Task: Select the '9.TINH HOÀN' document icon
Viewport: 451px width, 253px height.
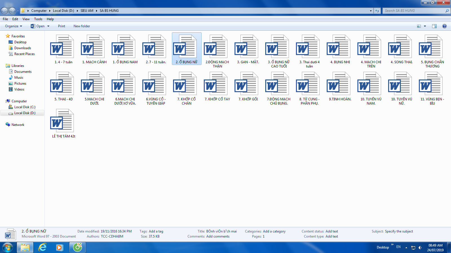Action: (x=340, y=84)
